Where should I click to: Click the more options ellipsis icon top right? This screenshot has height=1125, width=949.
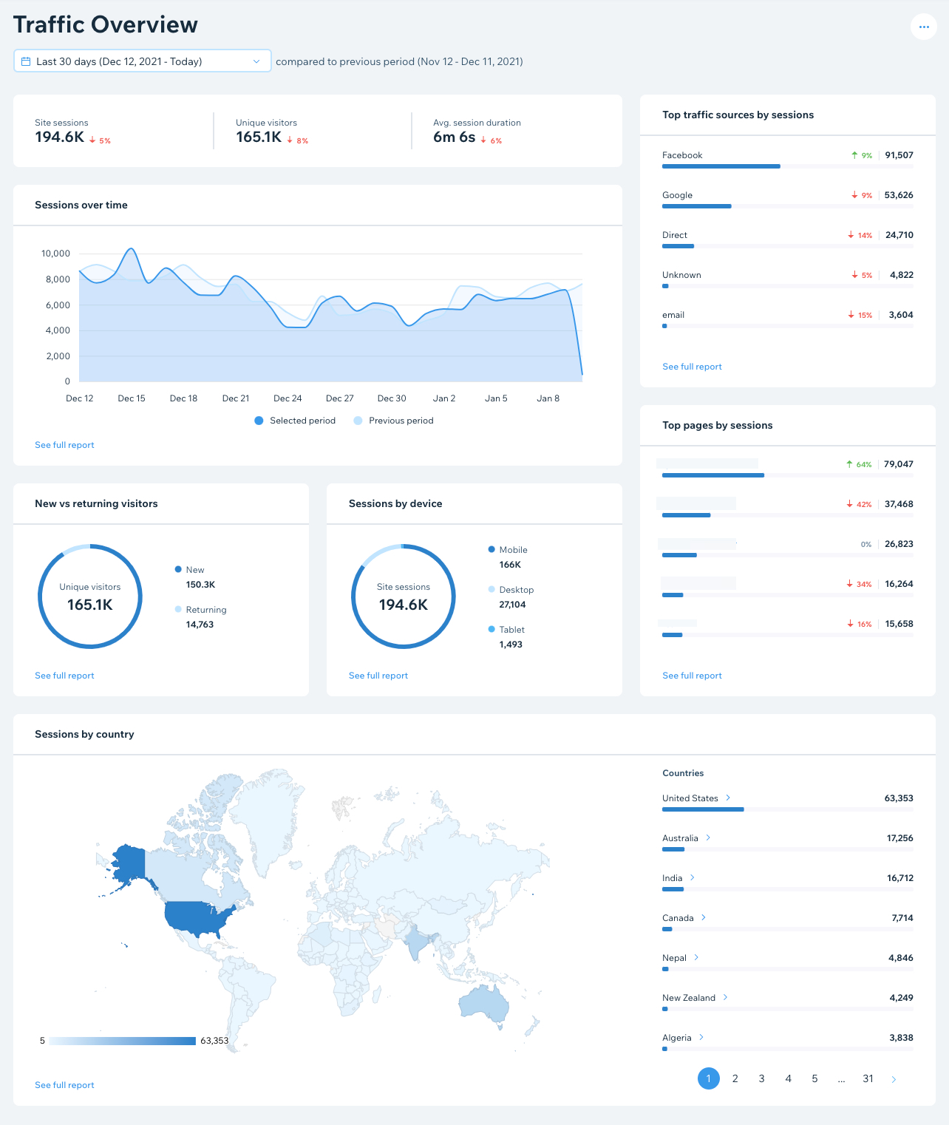923,27
